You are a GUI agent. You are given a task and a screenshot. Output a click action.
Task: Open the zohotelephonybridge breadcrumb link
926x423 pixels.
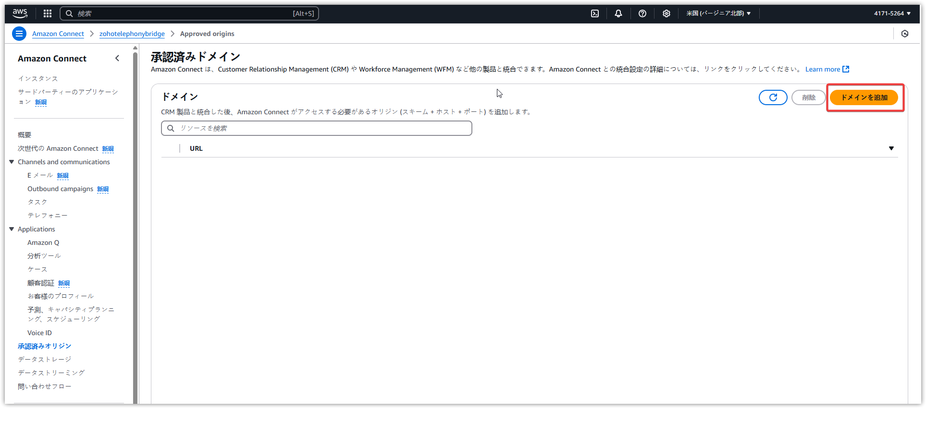pos(132,34)
